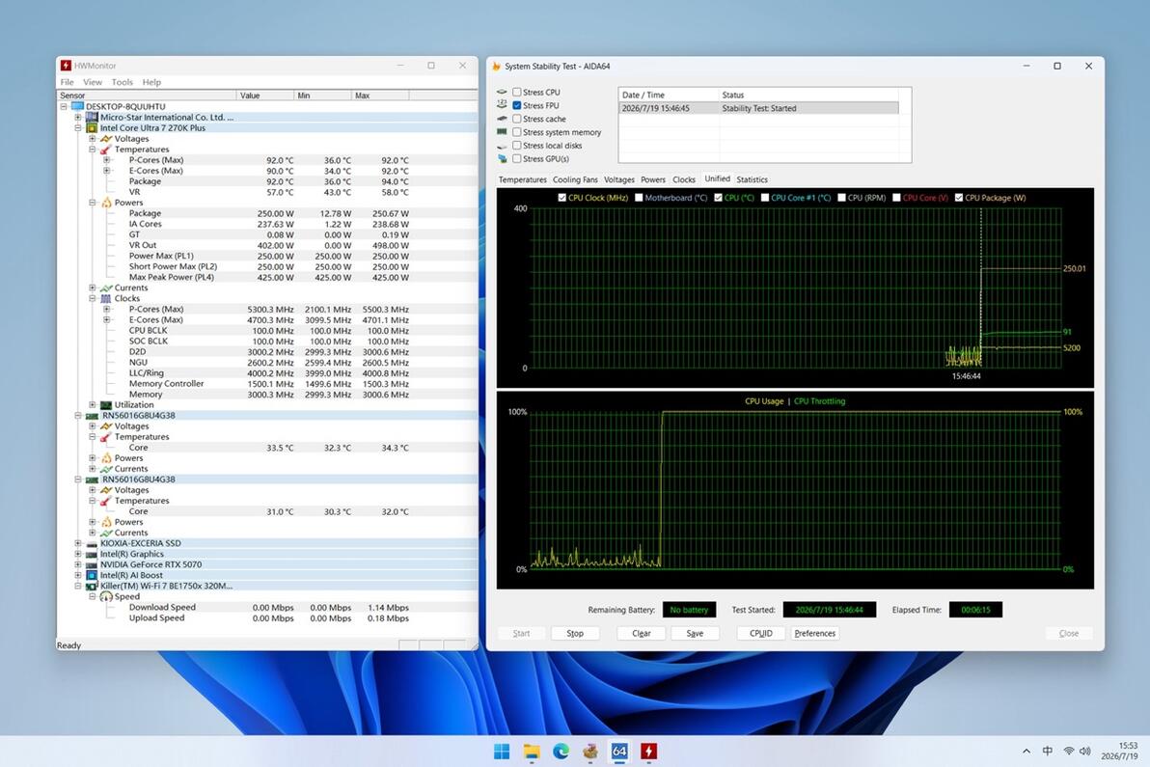This screenshot has width=1150, height=767.
Task: Click the Value column header in HWMonitor
Action: (x=265, y=96)
